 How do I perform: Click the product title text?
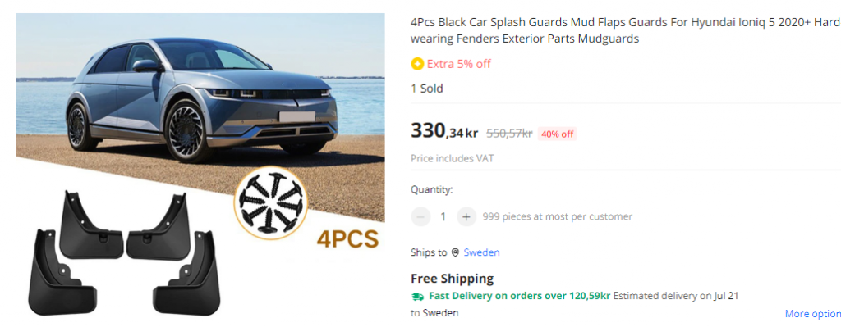point(625,30)
